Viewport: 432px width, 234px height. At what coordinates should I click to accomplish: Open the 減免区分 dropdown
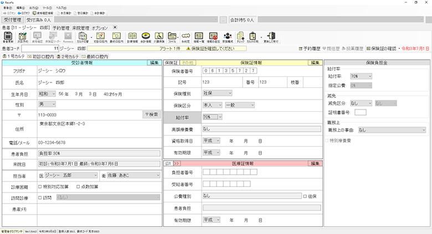pyautogui.click(x=361, y=103)
